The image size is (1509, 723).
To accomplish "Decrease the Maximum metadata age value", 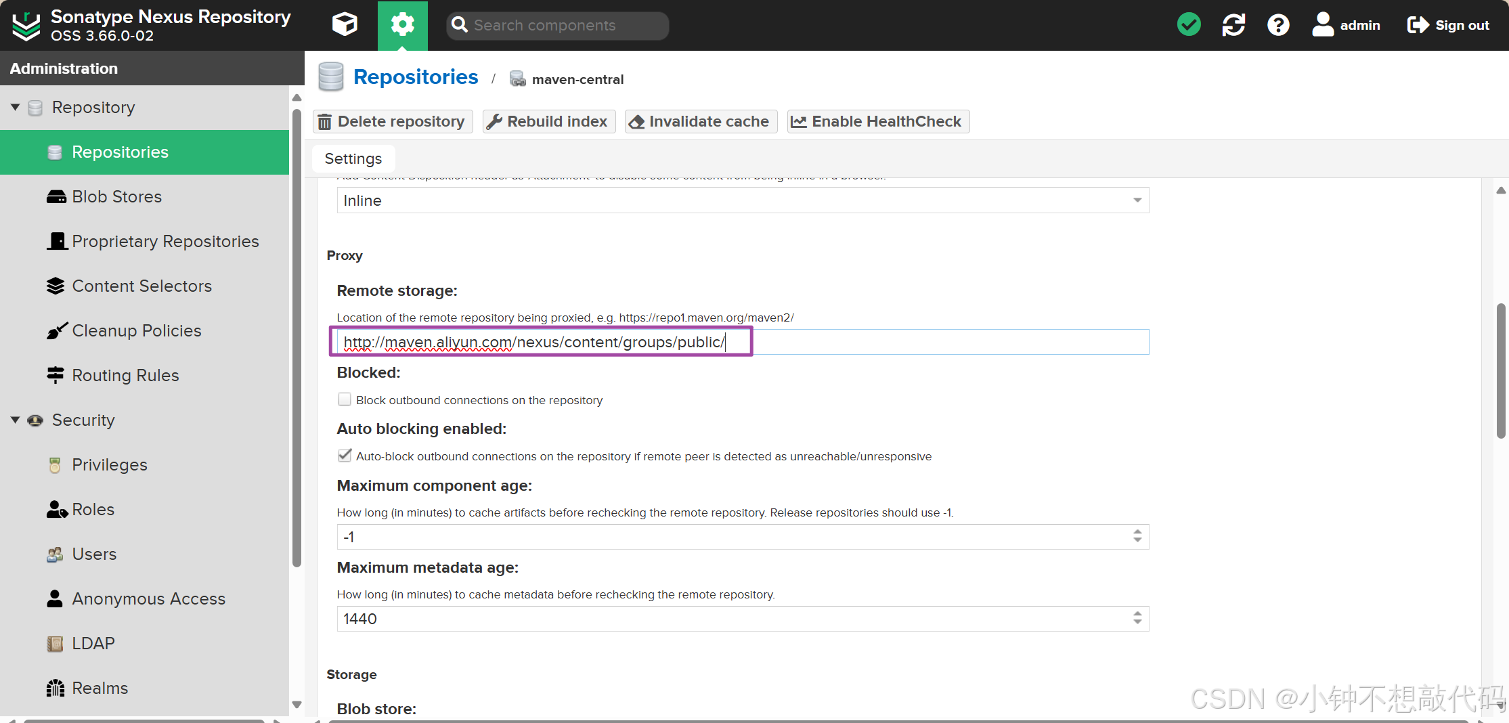I will click(1137, 622).
